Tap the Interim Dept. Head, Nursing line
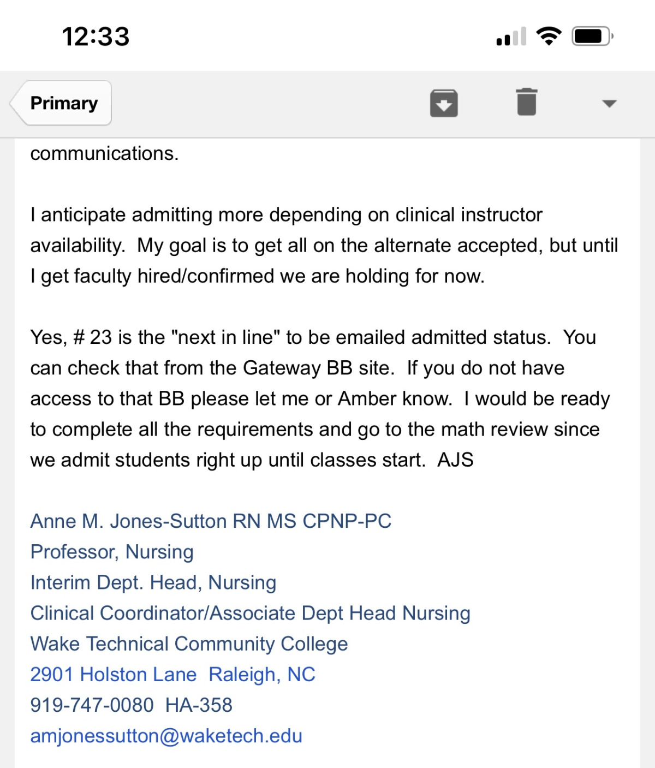 point(153,582)
